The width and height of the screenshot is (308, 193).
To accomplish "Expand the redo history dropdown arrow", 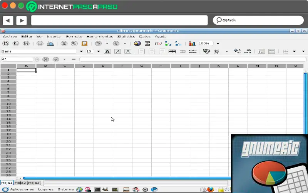I will tap(125, 44).
